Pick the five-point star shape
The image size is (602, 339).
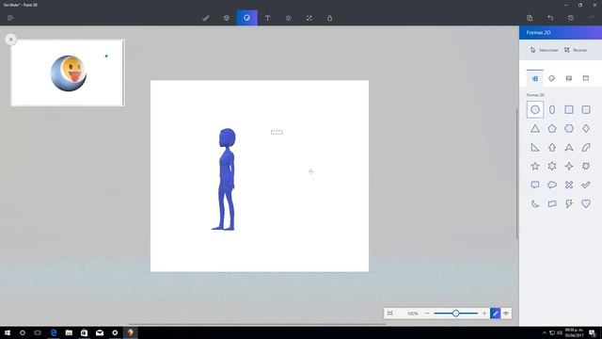535,166
